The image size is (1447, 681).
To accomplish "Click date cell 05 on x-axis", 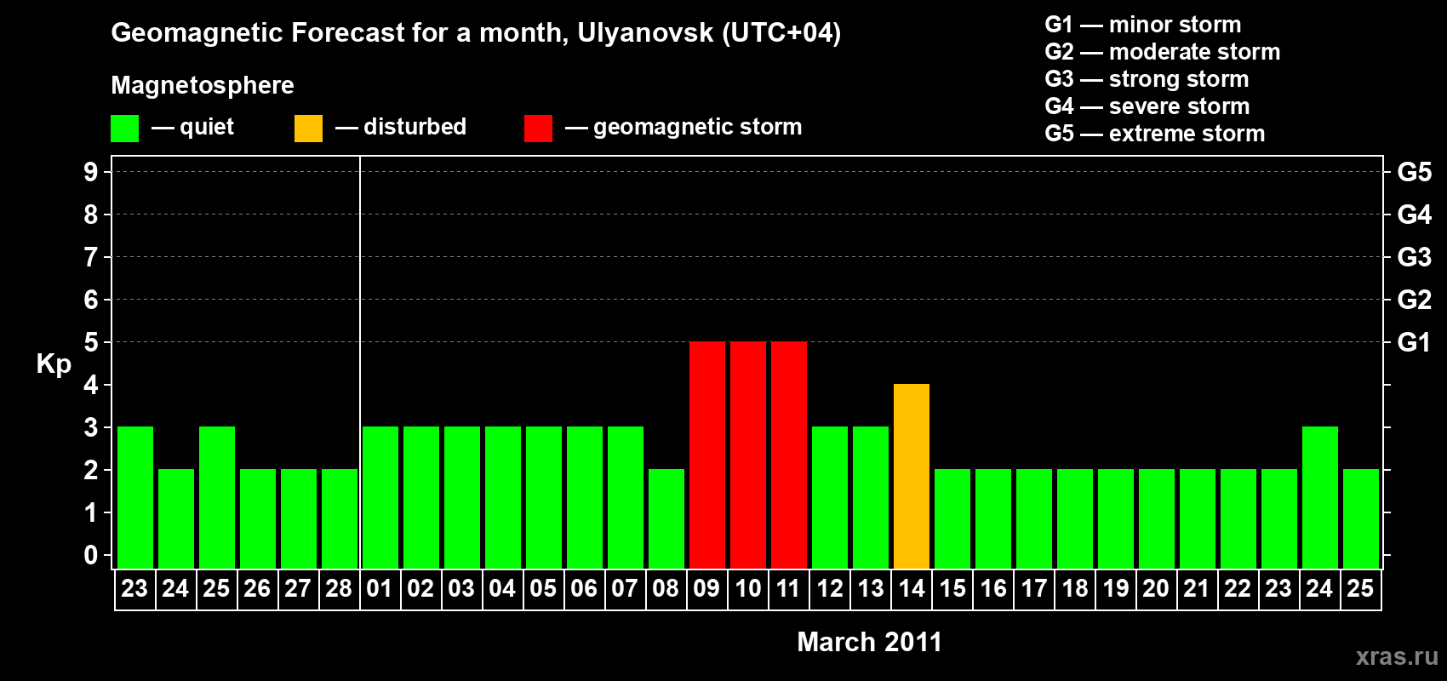I will click(x=544, y=589).
